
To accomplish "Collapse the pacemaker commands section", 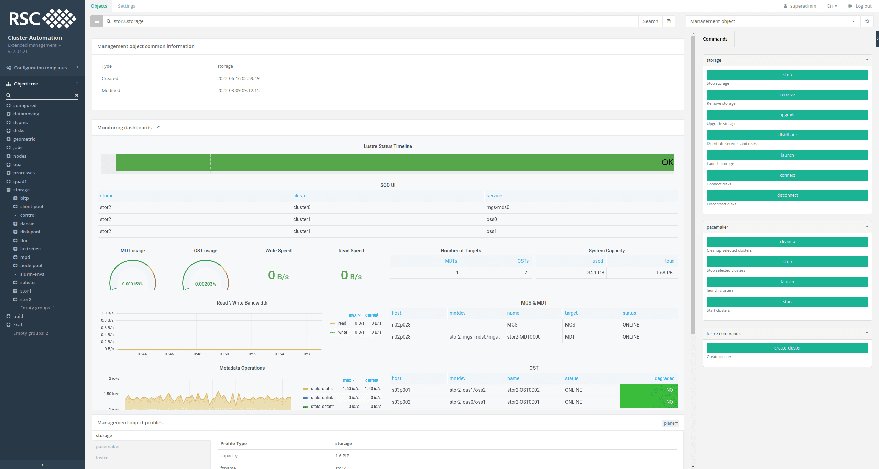I will coord(867,227).
